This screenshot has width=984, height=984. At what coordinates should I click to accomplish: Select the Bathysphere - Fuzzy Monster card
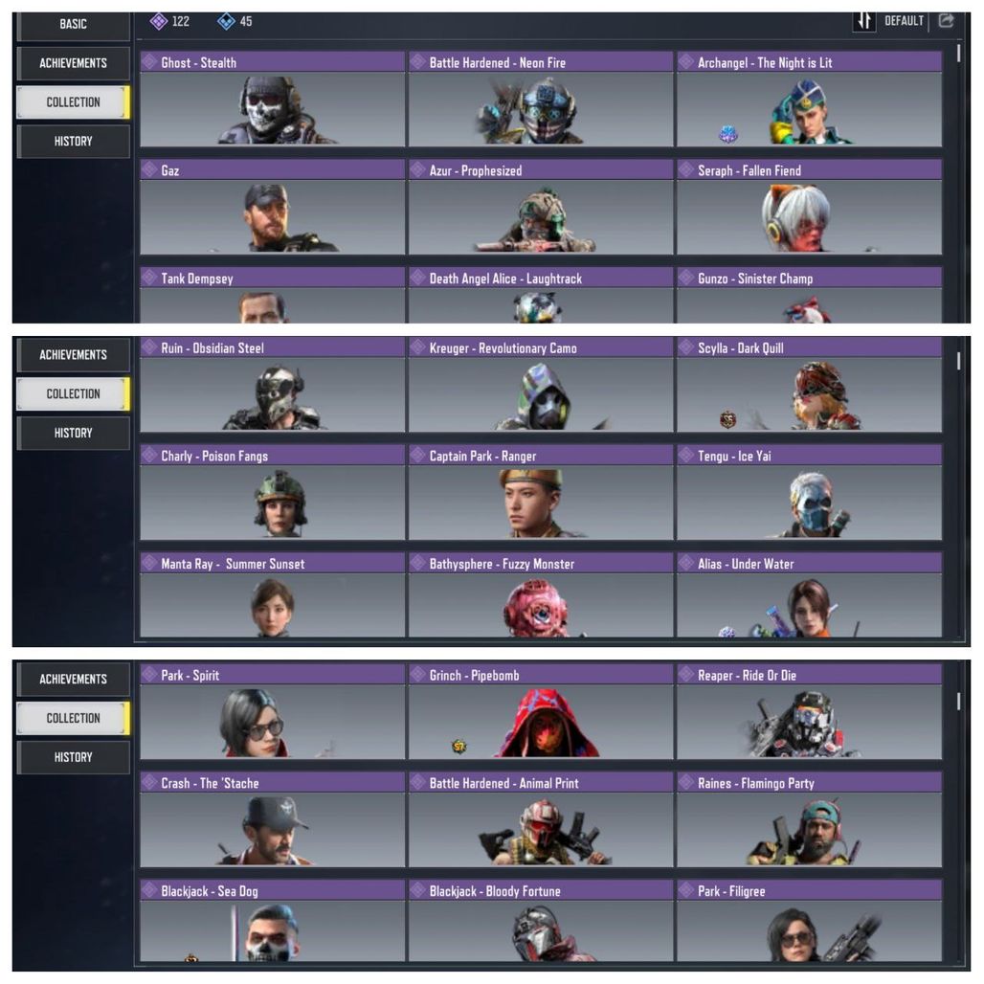point(541,595)
